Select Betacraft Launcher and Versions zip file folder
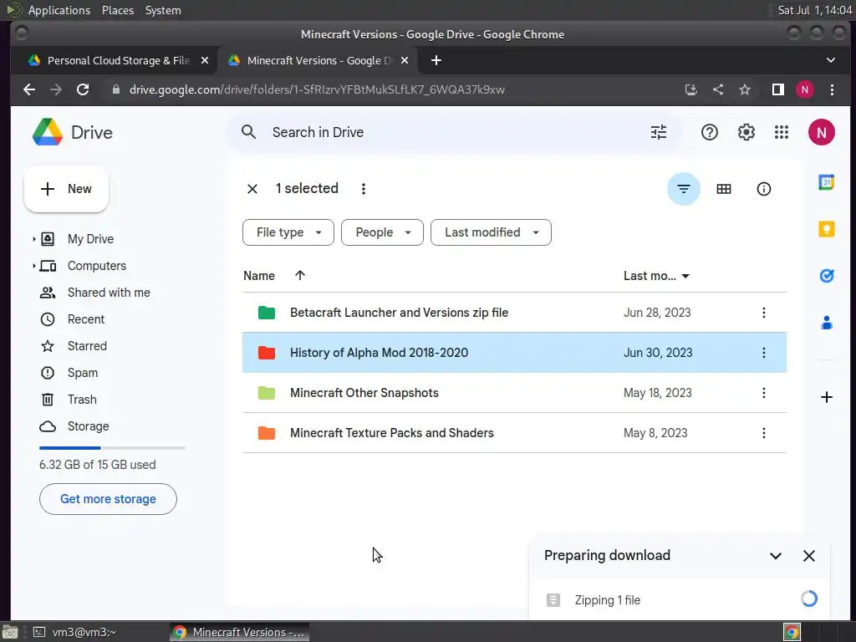 point(514,313)
